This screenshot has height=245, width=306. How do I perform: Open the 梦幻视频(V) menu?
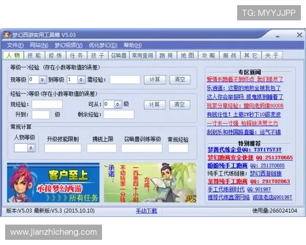click(x=68, y=45)
